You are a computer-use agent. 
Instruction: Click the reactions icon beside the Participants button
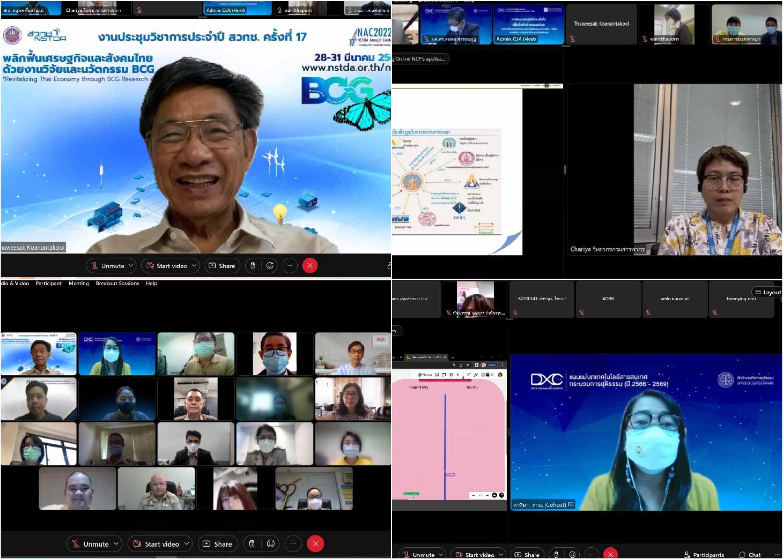click(x=573, y=554)
